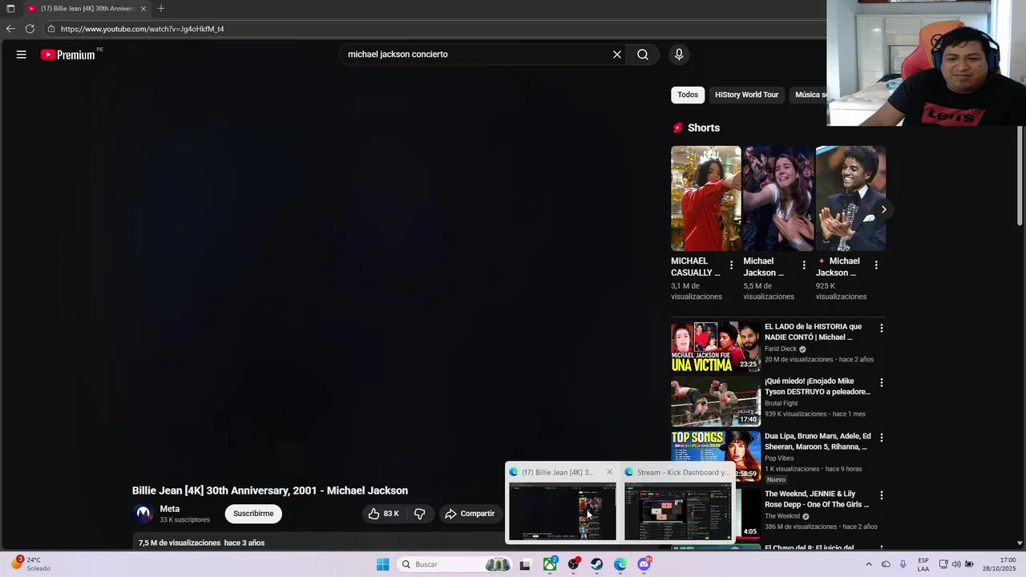This screenshot has width=1026, height=577.
Task: Open options menu for EL LADO de la HISTORIA
Action: pos(882,328)
